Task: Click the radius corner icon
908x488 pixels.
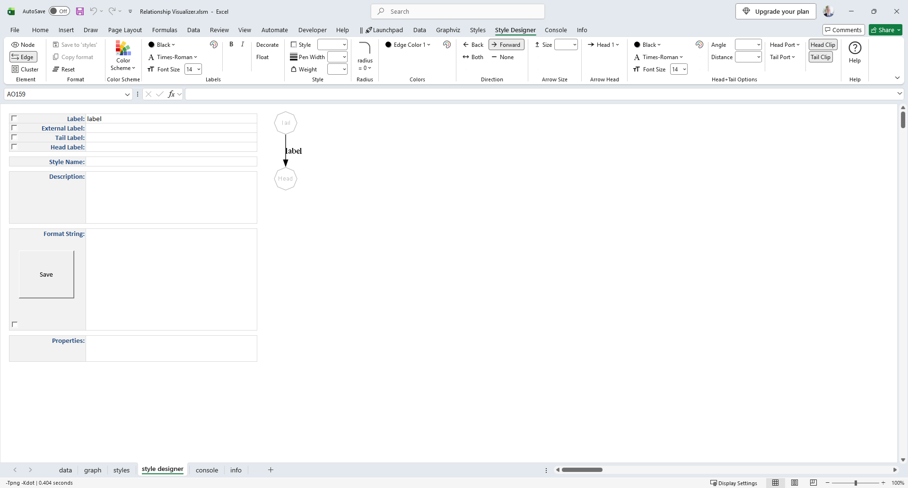Action: pos(365,48)
